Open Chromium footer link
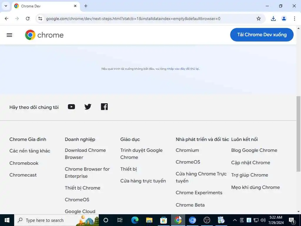Viewport: 301px width, 226px height. [x=187, y=150]
